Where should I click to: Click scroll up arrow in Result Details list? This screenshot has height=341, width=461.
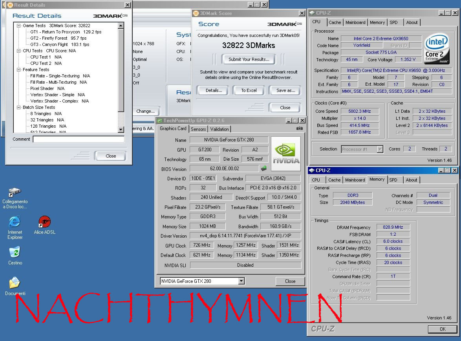pyautogui.click(x=121, y=26)
